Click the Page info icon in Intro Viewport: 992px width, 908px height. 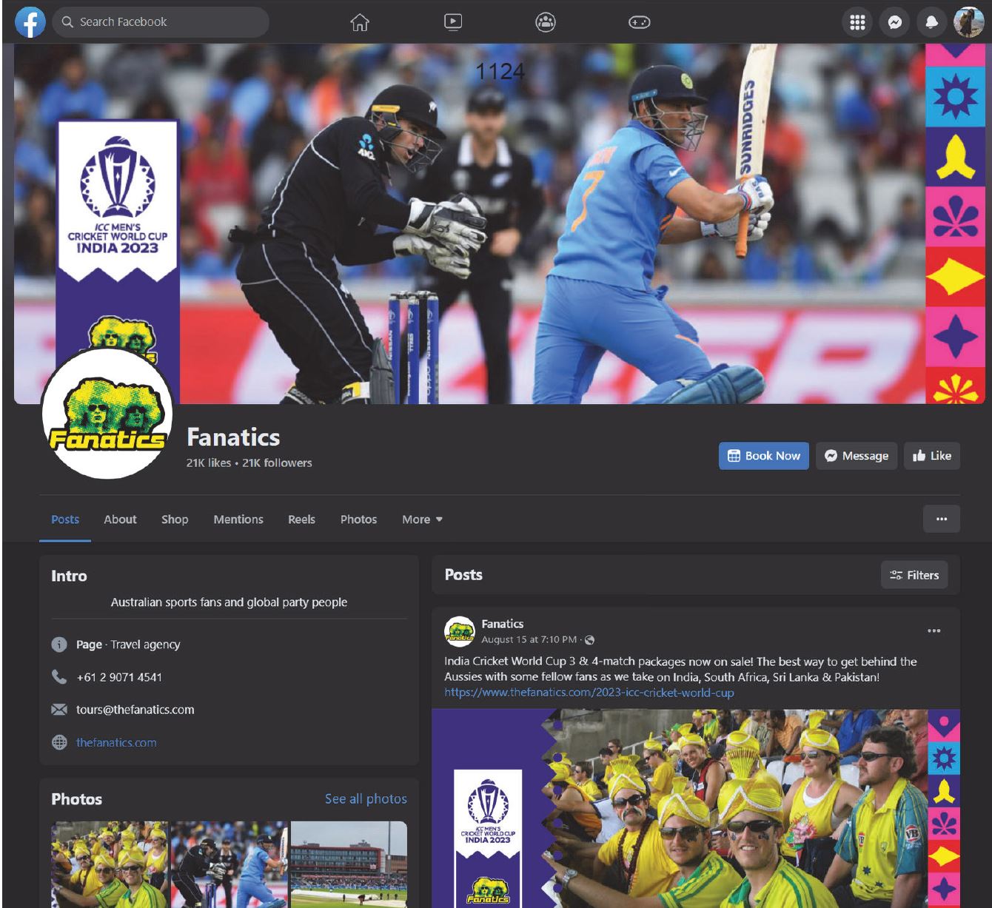(59, 645)
